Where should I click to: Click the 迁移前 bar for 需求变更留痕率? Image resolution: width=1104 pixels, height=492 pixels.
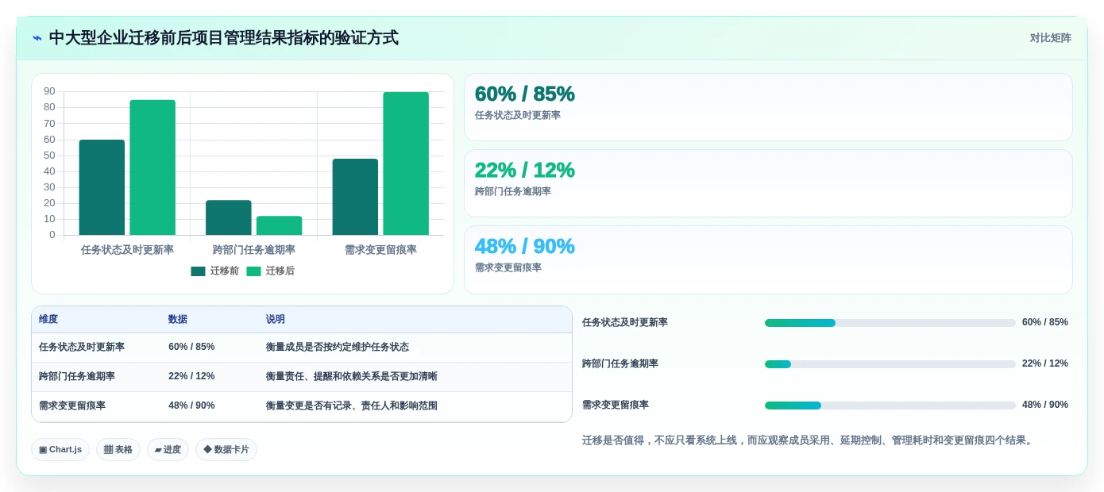coord(355,197)
